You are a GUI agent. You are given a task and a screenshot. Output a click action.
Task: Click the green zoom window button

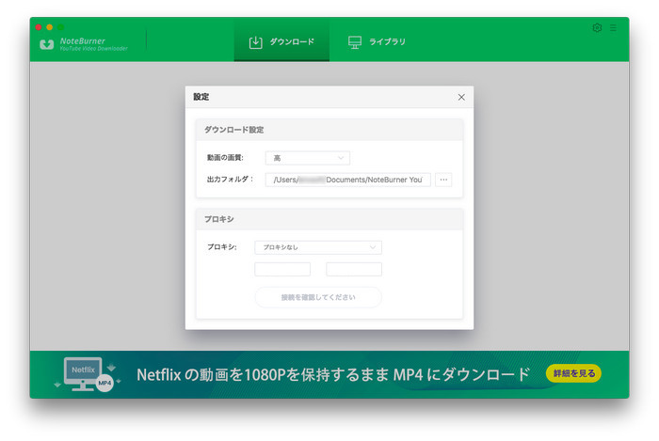point(61,27)
